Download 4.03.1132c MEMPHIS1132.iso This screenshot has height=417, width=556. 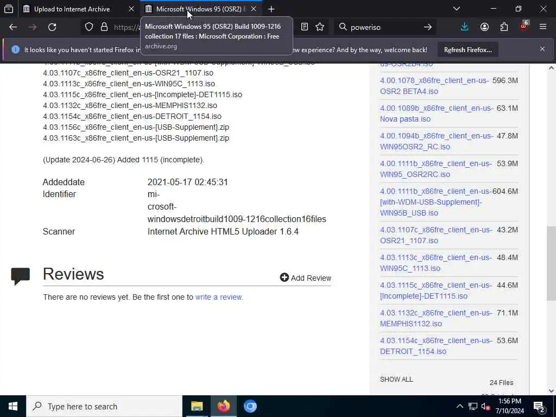pos(436,318)
